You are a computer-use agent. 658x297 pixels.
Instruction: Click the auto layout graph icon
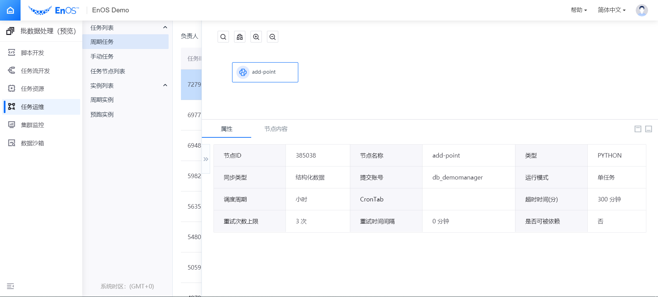[x=240, y=37]
